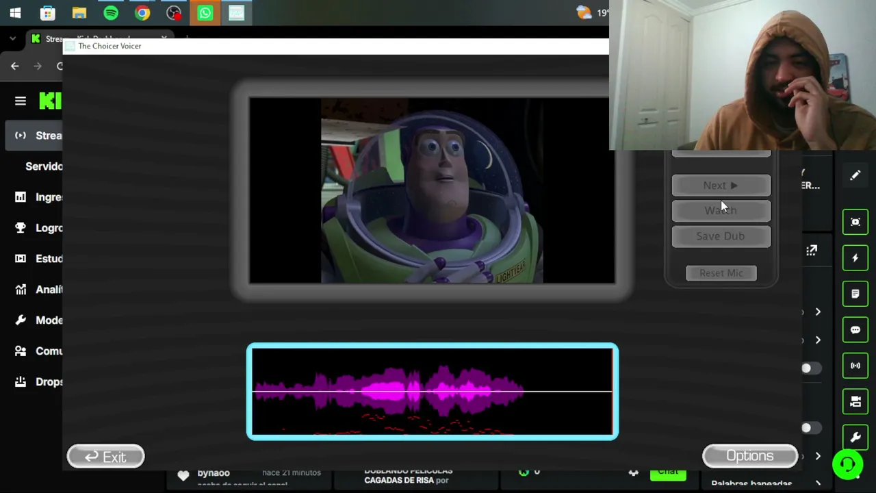This screenshot has height=493, width=876.
Task: Open Microsoft Store from the taskbar
Action: [x=47, y=12]
